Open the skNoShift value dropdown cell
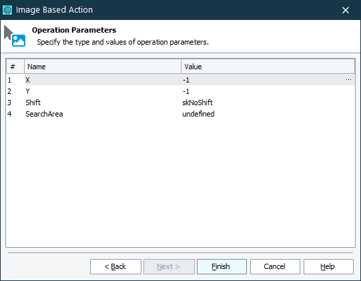This screenshot has height=281, width=361. coord(268,103)
